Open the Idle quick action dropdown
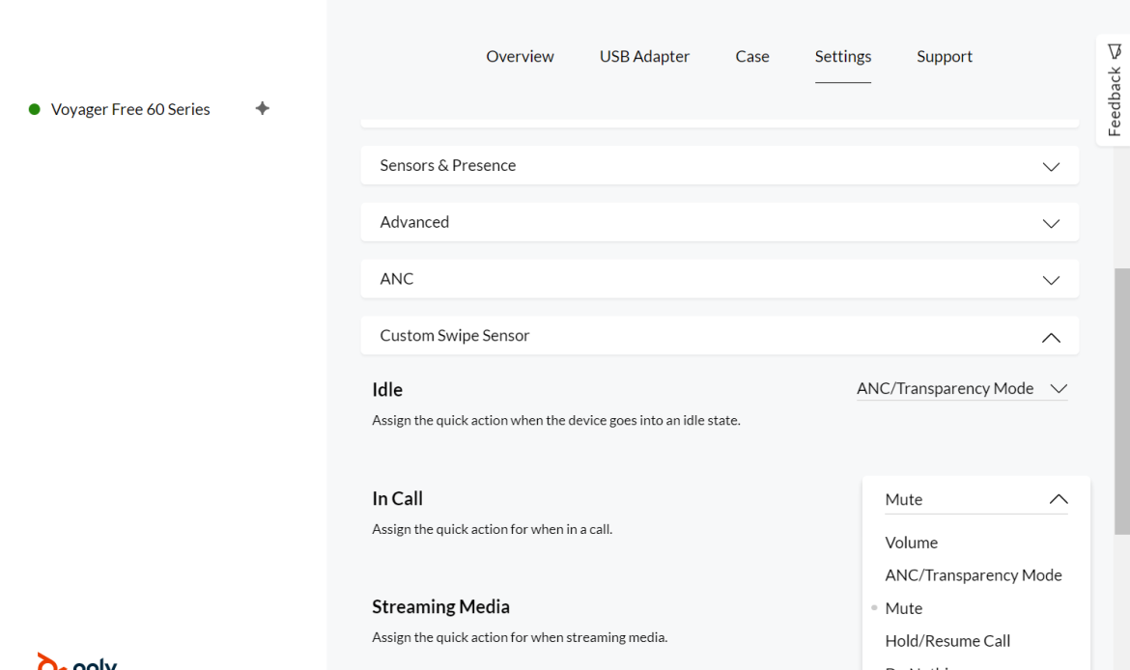 click(x=961, y=388)
